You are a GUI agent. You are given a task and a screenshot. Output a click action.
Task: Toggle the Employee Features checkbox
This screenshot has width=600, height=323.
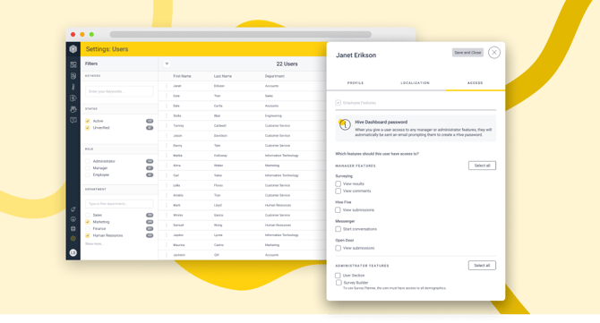[338, 103]
